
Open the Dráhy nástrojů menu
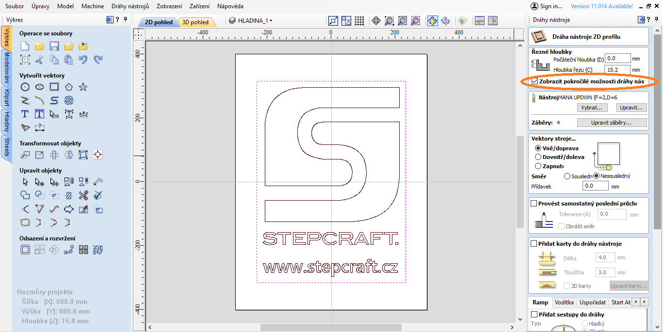click(x=130, y=6)
